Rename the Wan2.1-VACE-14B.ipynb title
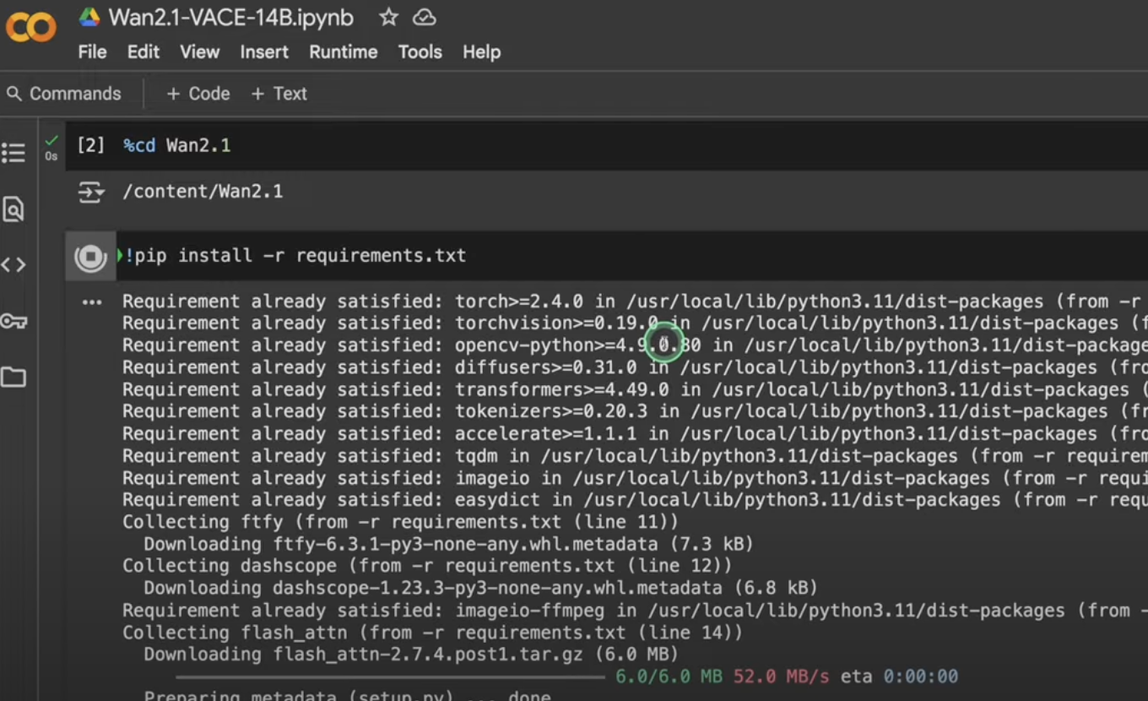The width and height of the screenshot is (1148, 701). [x=230, y=17]
